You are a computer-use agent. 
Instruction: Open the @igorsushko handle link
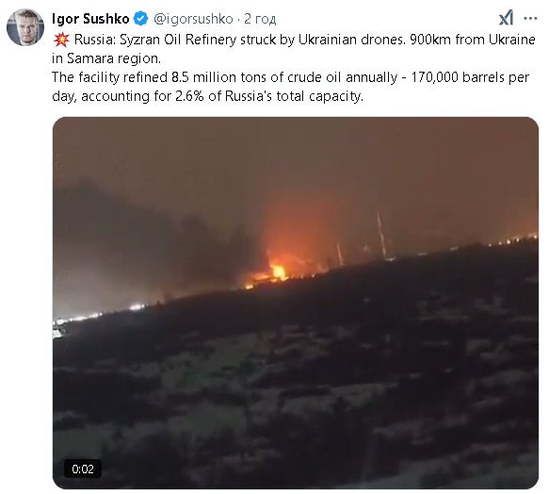pyautogui.click(x=193, y=19)
